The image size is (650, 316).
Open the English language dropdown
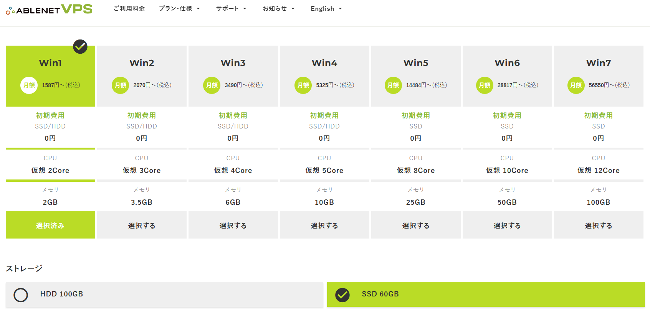click(x=326, y=8)
